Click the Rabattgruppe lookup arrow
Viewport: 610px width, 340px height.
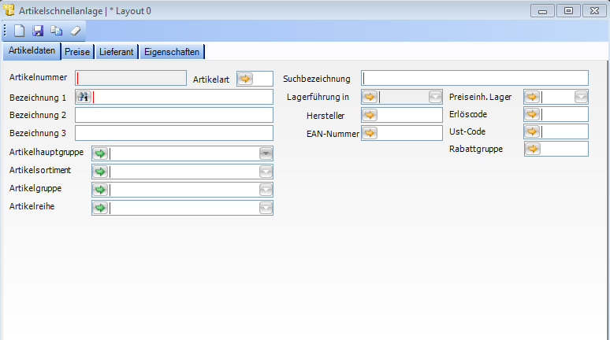pos(533,148)
